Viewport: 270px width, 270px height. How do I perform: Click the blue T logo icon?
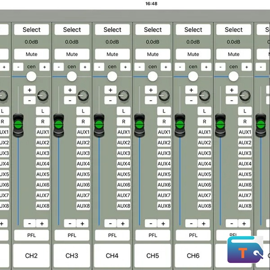point(245,250)
